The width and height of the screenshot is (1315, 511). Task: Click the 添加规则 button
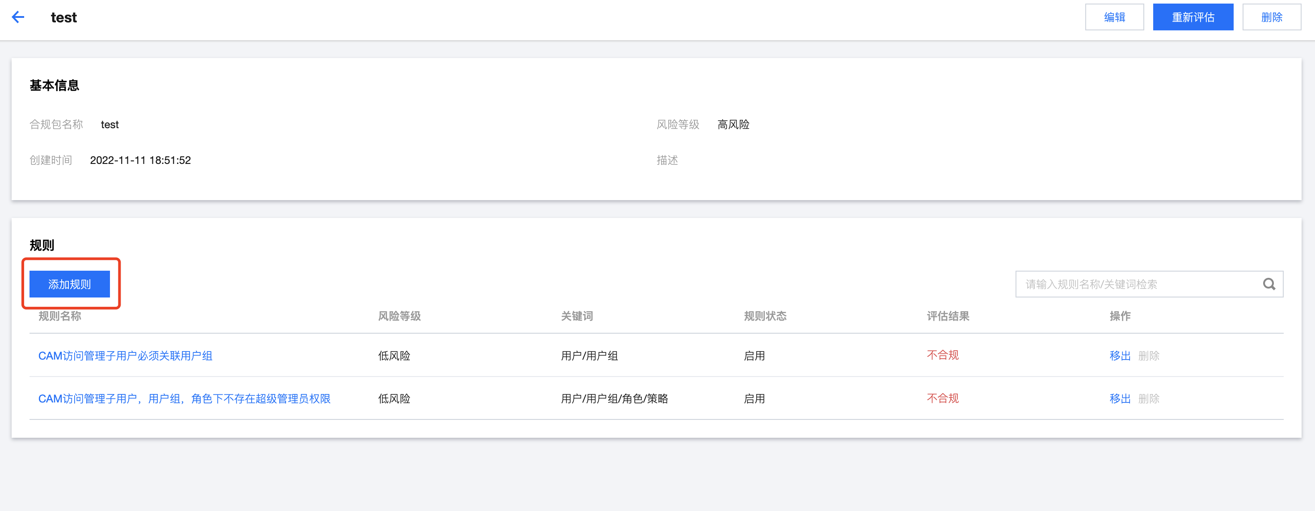tap(69, 284)
